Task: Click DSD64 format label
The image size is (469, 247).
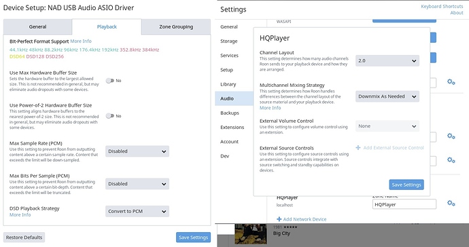Action: coord(18,56)
